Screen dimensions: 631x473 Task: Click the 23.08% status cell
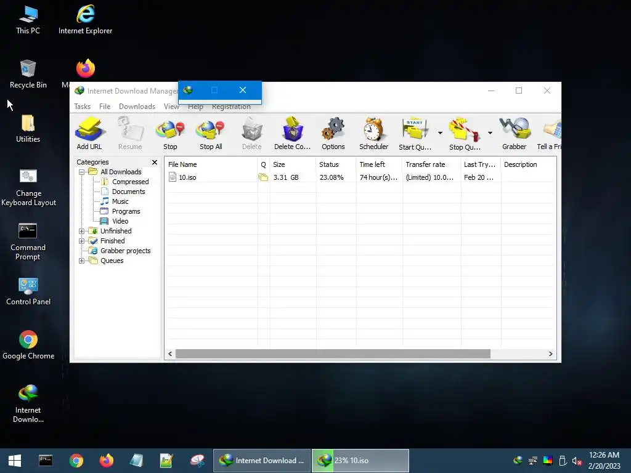[332, 177]
